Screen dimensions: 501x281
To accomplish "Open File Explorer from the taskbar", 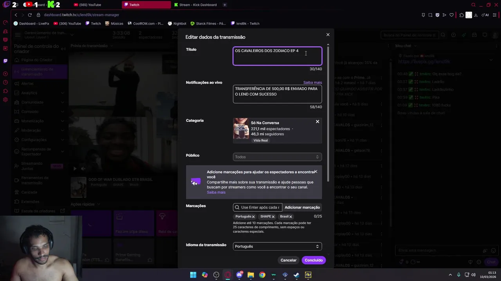I will pyautogui.click(x=250, y=275).
